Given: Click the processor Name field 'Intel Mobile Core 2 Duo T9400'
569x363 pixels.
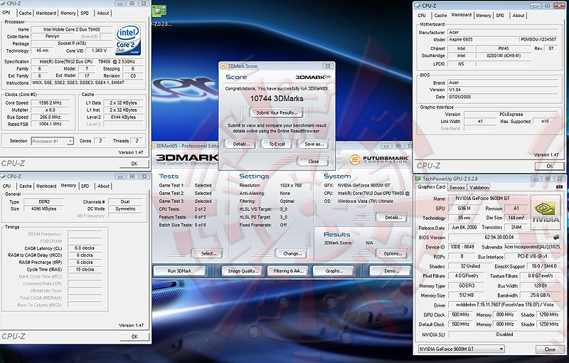Looking at the screenshot, I should coord(72,29).
